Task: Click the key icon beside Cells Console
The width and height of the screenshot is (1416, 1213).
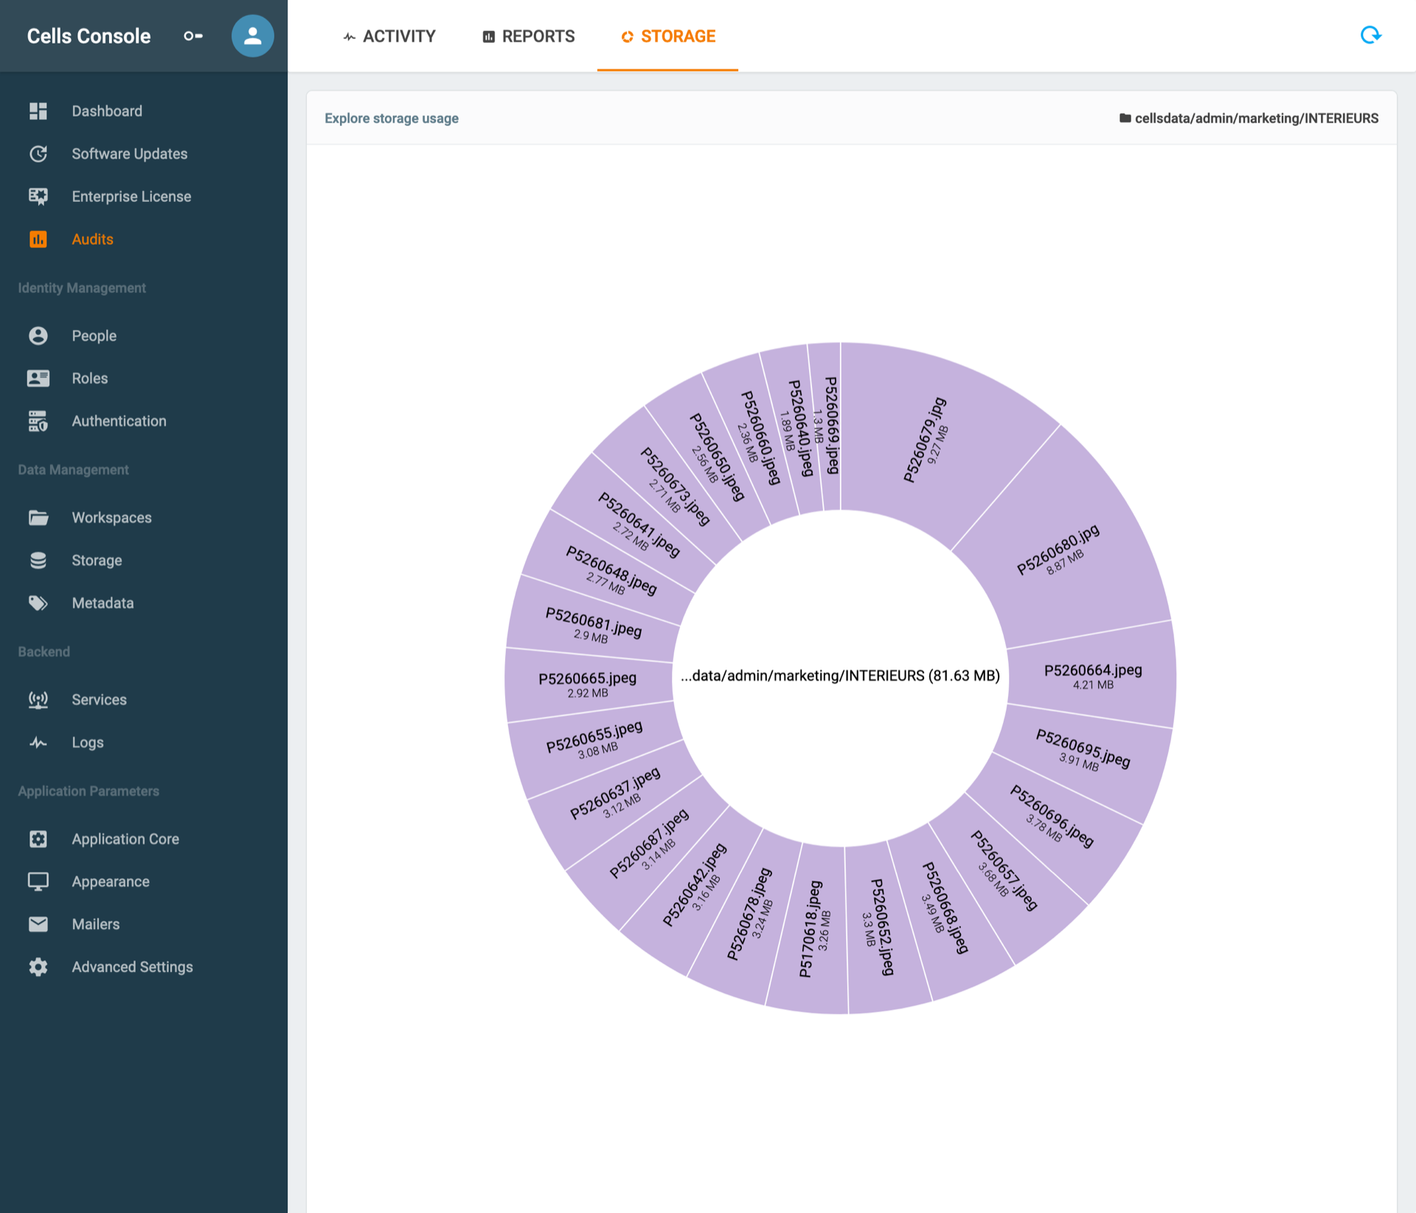Action: pos(193,35)
